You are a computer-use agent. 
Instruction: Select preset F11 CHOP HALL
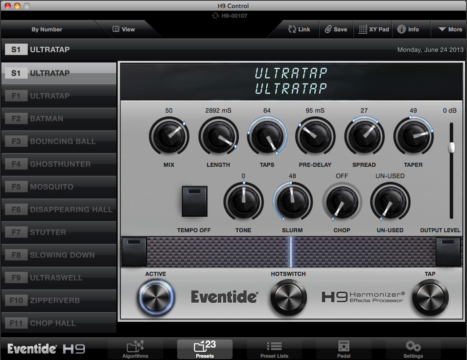59,323
